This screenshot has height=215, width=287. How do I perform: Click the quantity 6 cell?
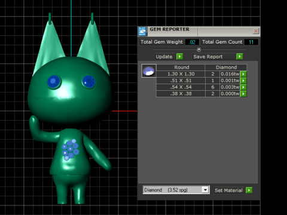click(x=213, y=87)
